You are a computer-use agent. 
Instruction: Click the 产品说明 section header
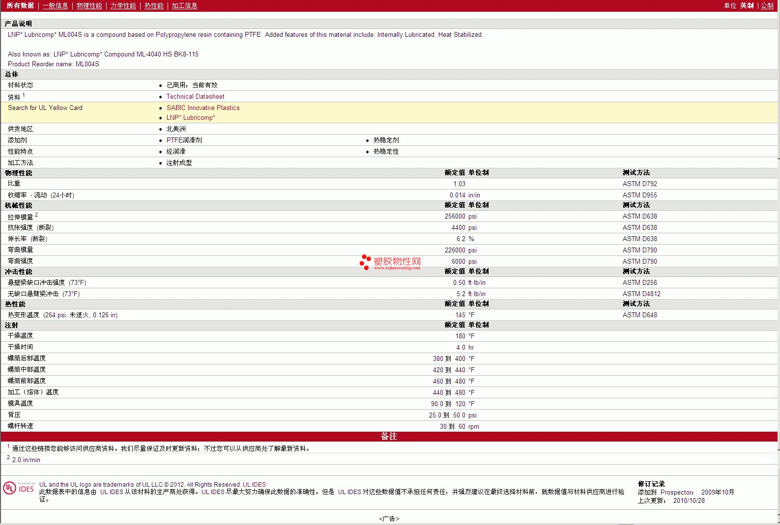point(18,24)
